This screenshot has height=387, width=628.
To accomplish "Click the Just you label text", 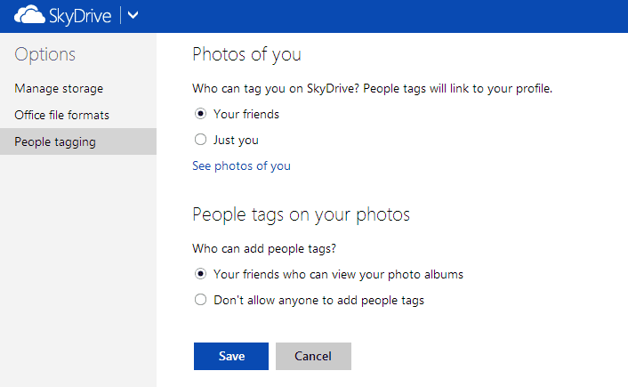I will pos(236,141).
